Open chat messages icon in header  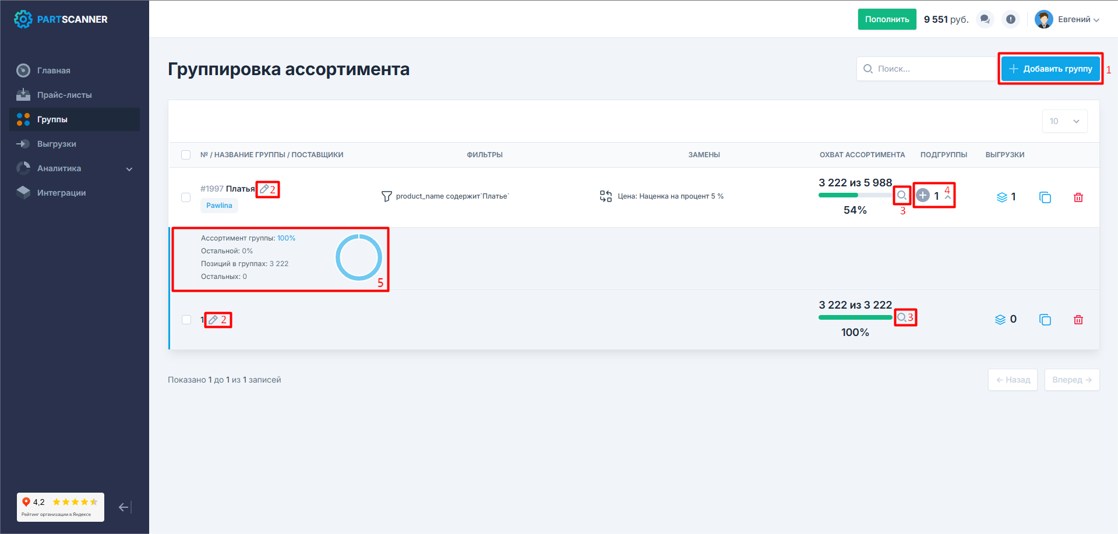pyautogui.click(x=985, y=19)
